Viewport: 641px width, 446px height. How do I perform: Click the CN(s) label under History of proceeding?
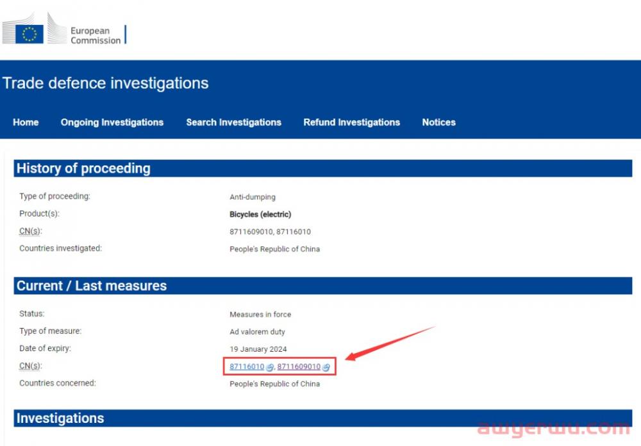[x=31, y=231]
